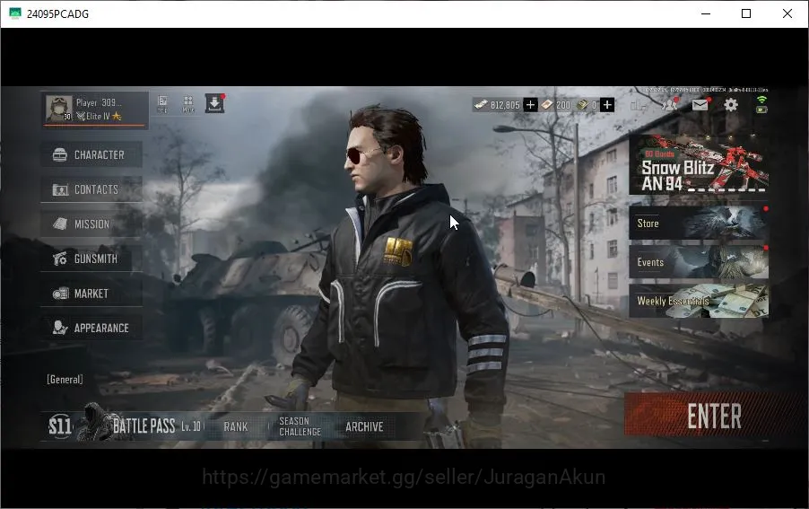This screenshot has height=509, width=809.
Task: Expand the General chat channel
Action: pos(65,380)
